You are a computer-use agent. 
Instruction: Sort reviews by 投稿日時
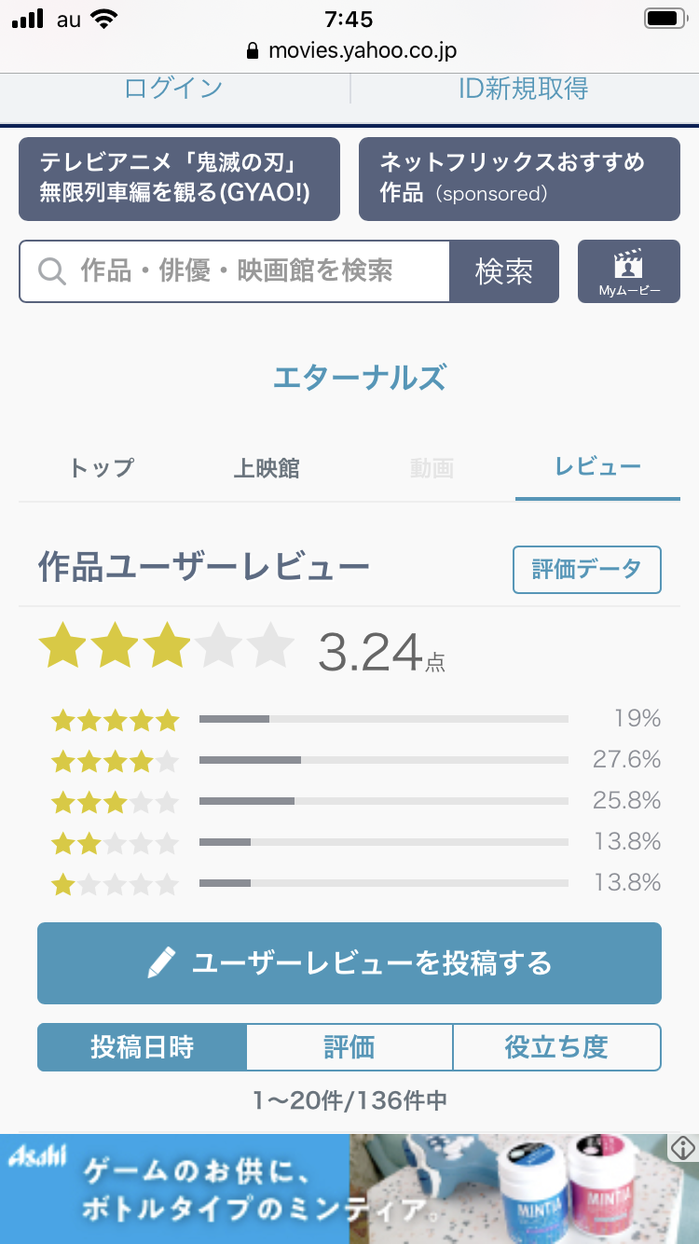(x=143, y=1047)
